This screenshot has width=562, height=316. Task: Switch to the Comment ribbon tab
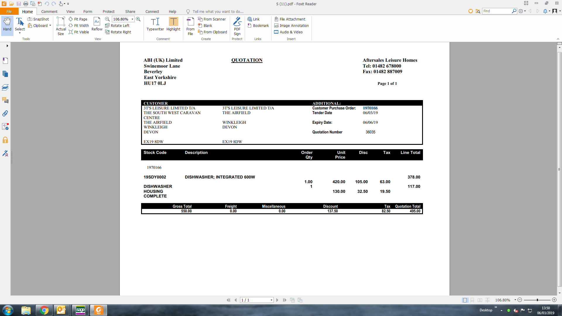click(49, 12)
